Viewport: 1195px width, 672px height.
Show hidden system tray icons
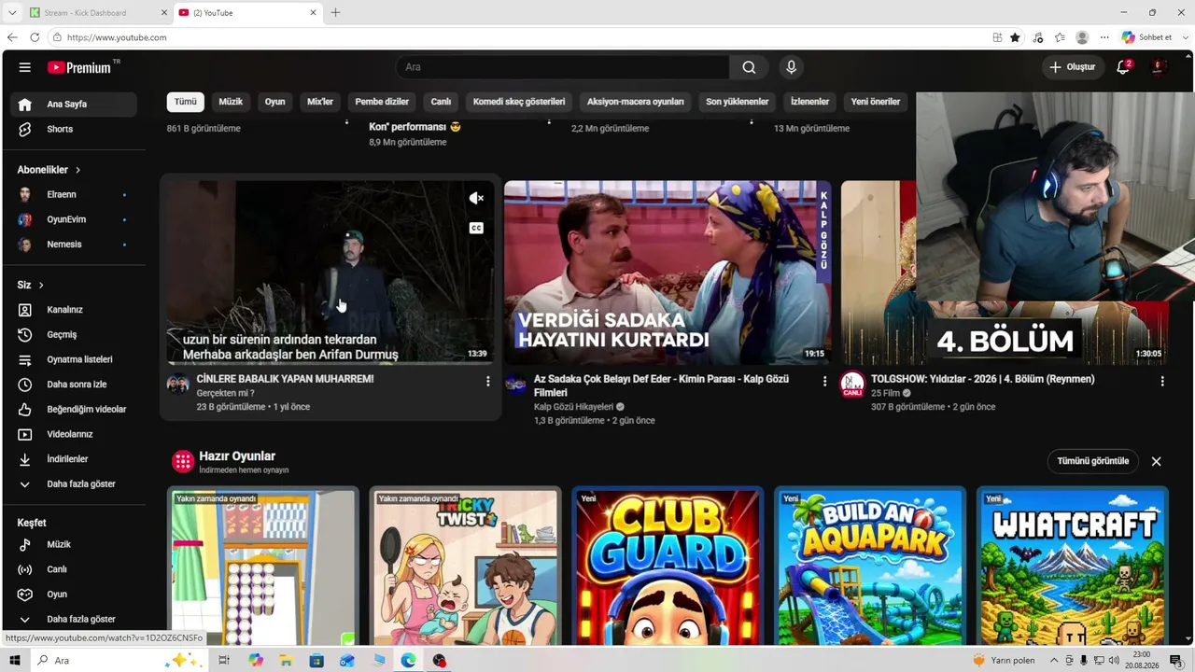coord(1054,661)
